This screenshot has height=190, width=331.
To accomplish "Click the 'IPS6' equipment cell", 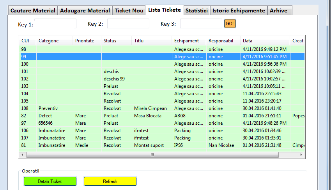I will [179, 145].
